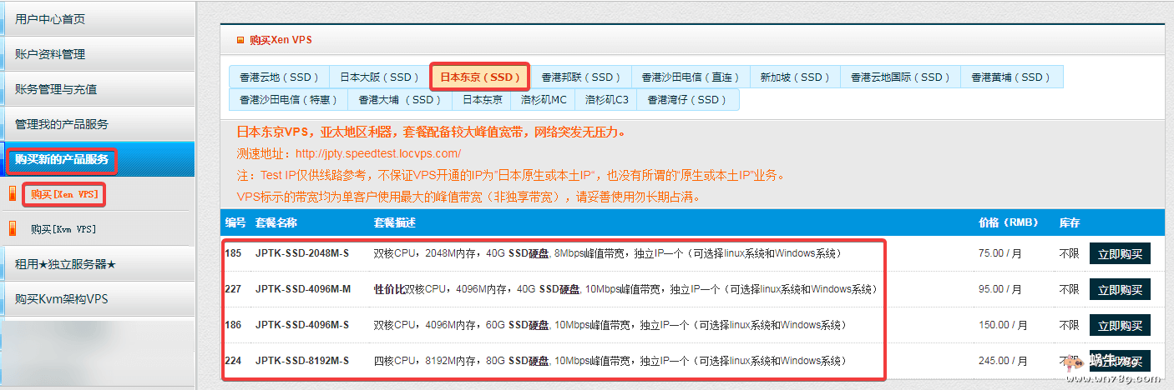Select 购买[Kvm VPS] submenu entry

(x=63, y=229)
